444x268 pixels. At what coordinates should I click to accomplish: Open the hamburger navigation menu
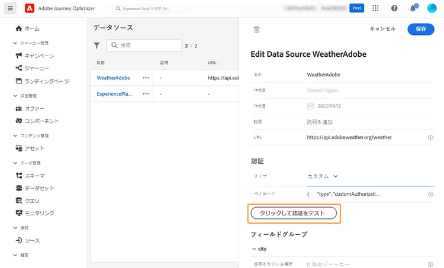tap(10, 8)
